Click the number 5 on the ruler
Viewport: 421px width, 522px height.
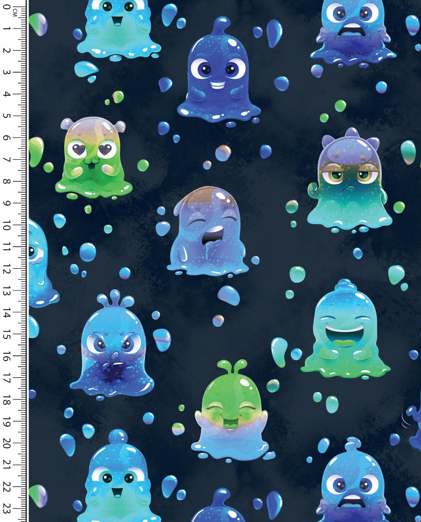(x=7, y=116)
